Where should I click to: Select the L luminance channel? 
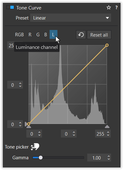(x=53, y=34)
